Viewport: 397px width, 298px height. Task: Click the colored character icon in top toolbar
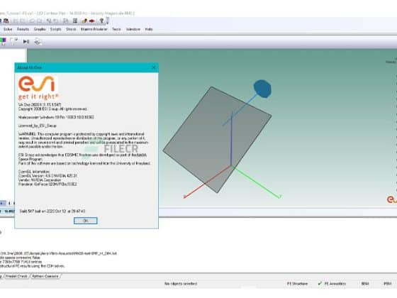click(x=6, y=21)
